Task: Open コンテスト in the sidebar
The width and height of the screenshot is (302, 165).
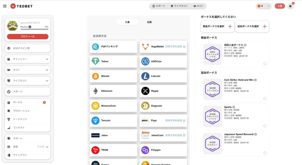Action: 27,128
